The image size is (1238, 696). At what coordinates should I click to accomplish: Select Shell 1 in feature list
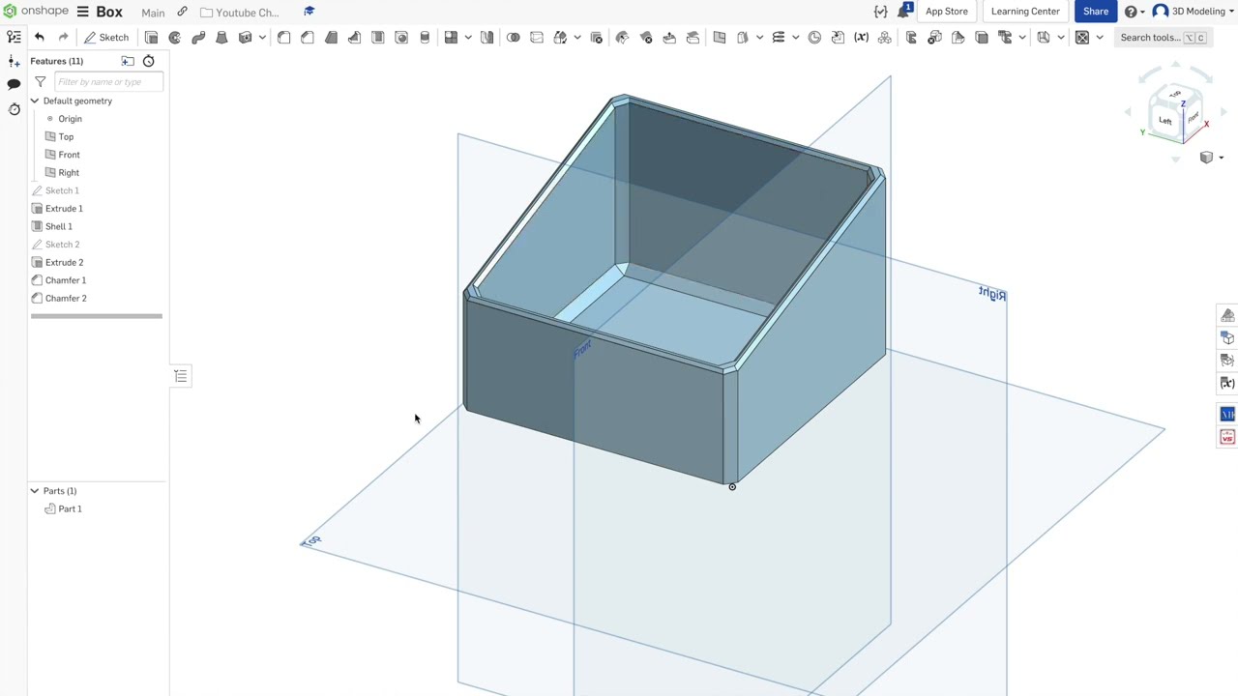point(59,226)
